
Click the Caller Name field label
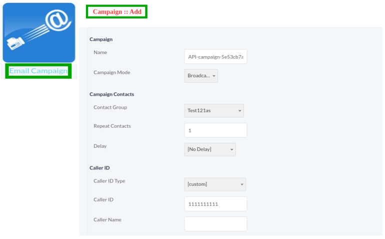(x=107, y=219)
